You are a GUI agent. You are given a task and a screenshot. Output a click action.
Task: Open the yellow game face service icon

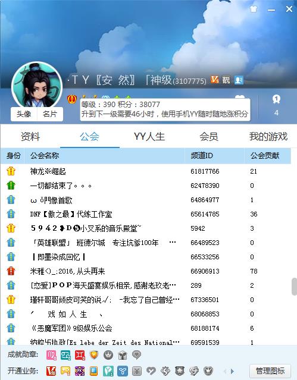tap(65, 371)
